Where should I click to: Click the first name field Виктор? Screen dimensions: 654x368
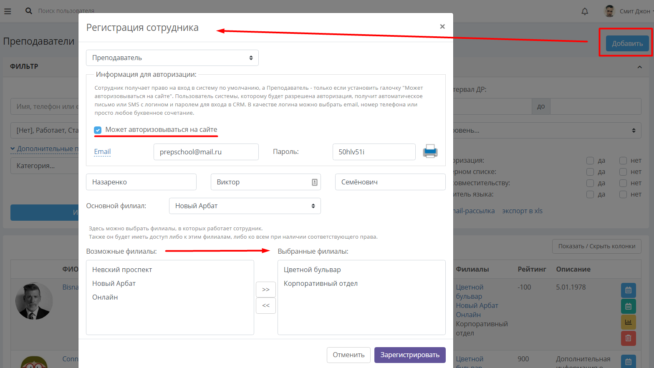click(266, 182)
